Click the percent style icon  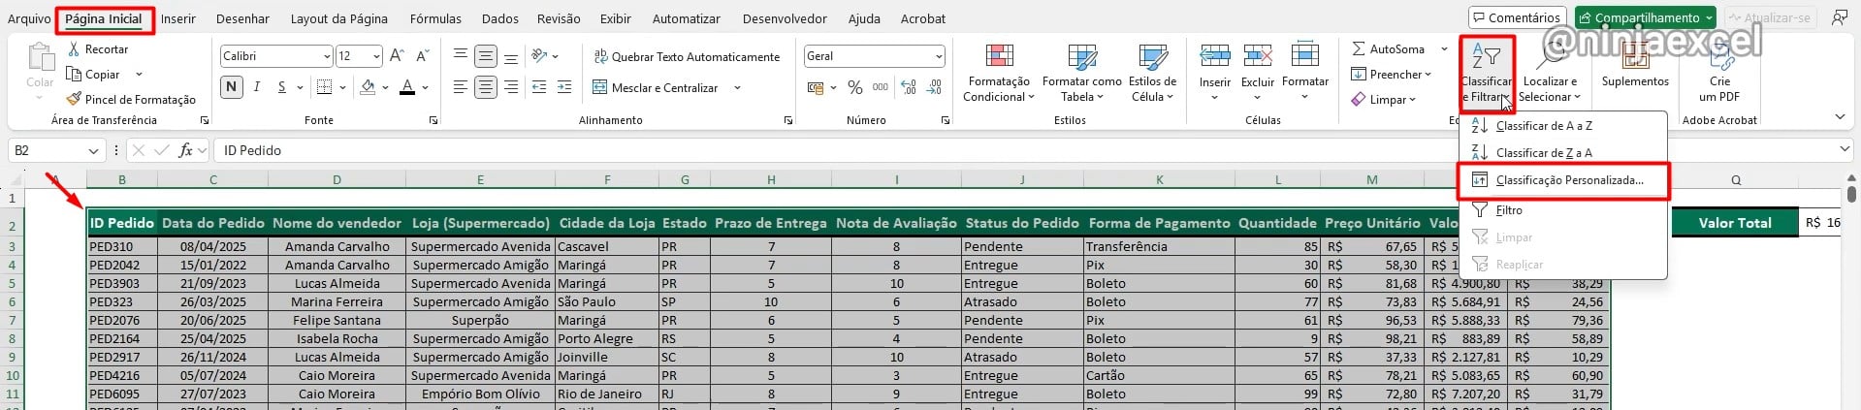[x=855, y=87]
